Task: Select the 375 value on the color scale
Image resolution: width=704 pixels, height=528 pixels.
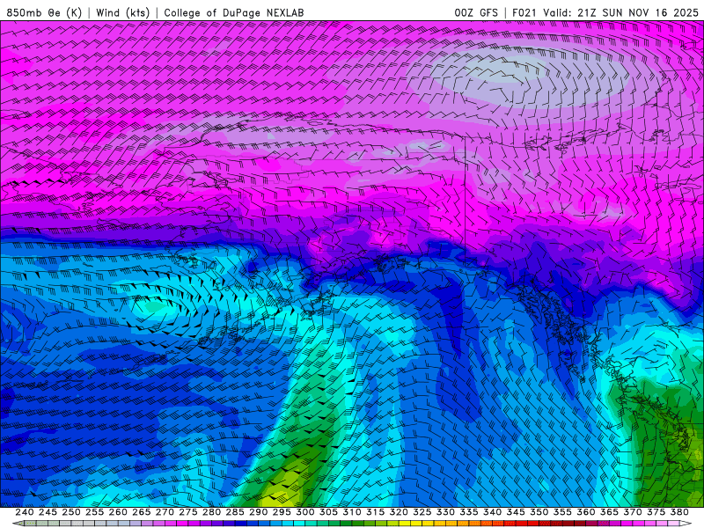Action: (656, 512)
